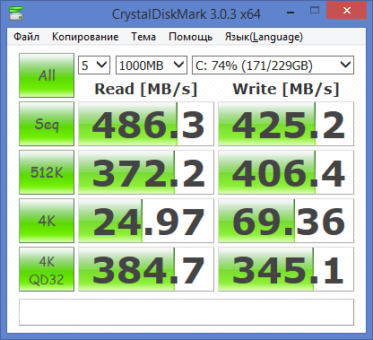The image size is (373, 340).
Task: Minimize the CrystalDiskMark window
Action: (291, 12)
